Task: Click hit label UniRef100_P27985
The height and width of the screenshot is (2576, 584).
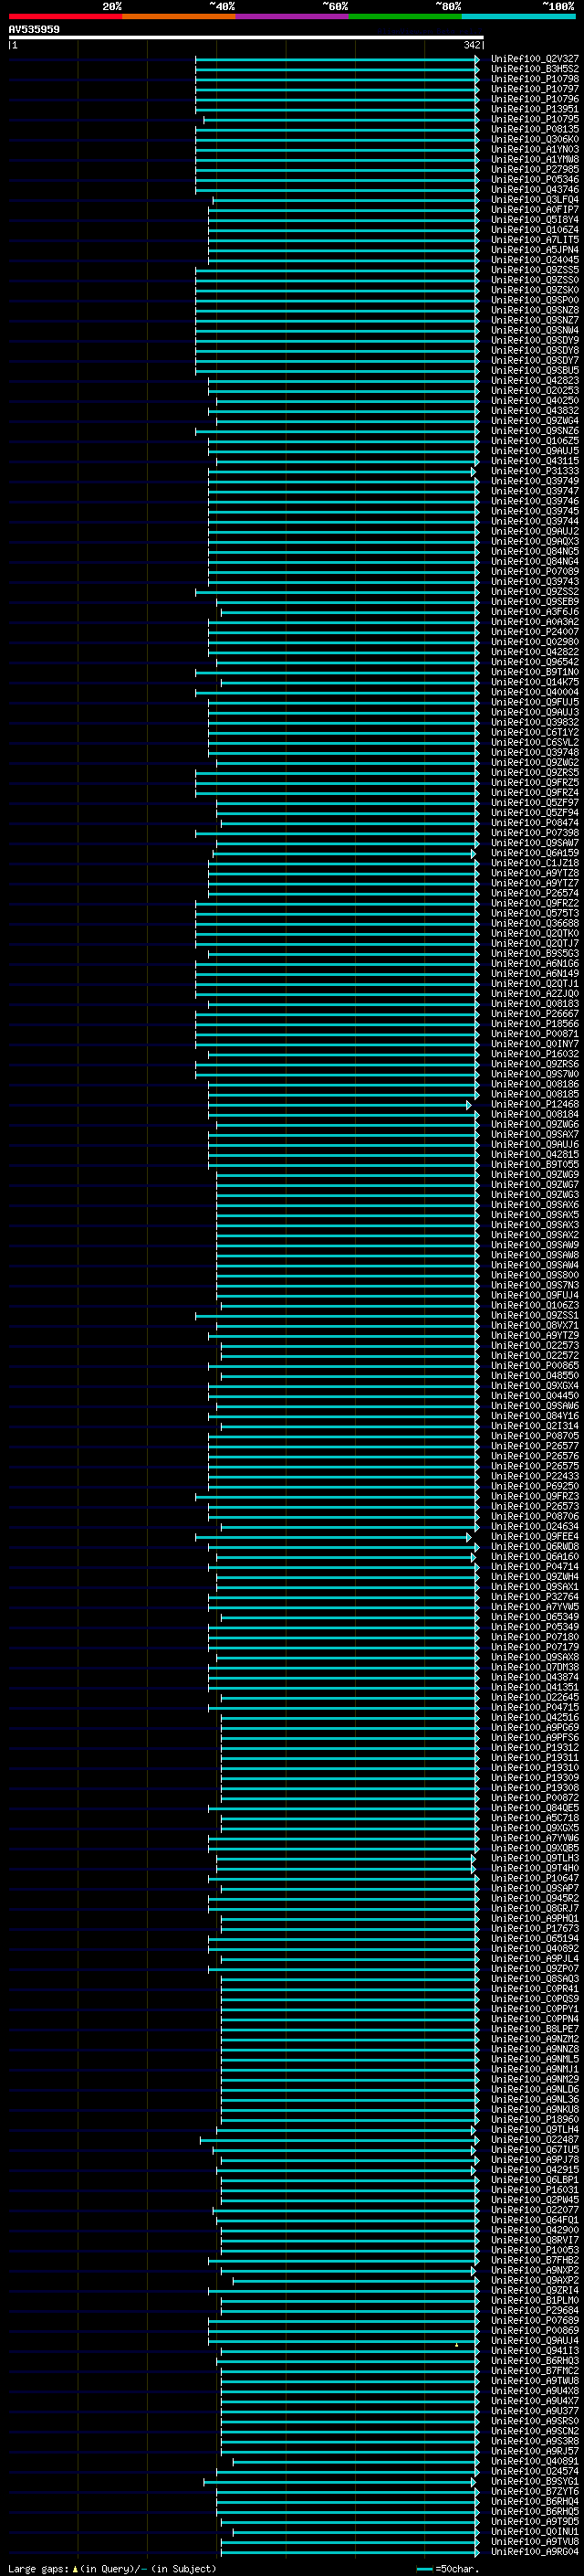Action: pyautogui.click(x=535, y=169)
